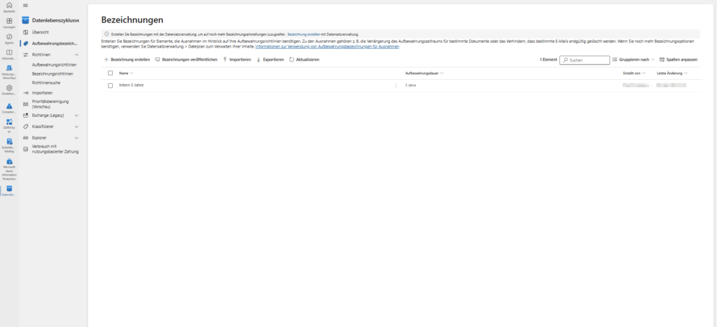Open the Erstellt von column dropdown
Viewport: 717px width, 327px height.
[x=644, y=74]
